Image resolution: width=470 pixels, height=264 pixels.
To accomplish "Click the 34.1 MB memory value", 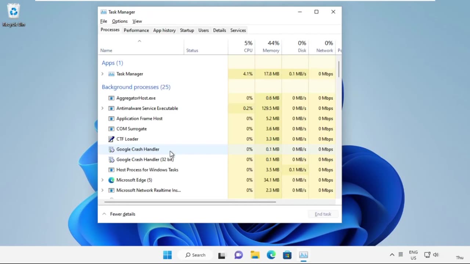I will [x=271, y=180].
